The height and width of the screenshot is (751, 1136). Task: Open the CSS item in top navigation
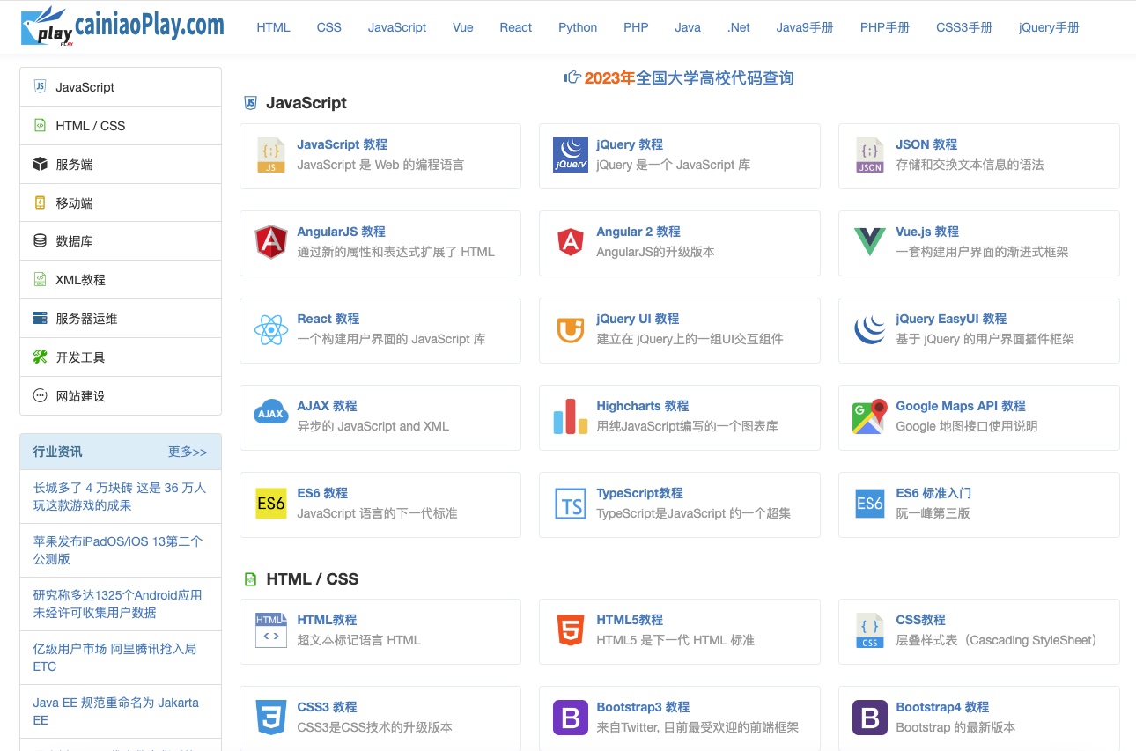click(329, 27)
